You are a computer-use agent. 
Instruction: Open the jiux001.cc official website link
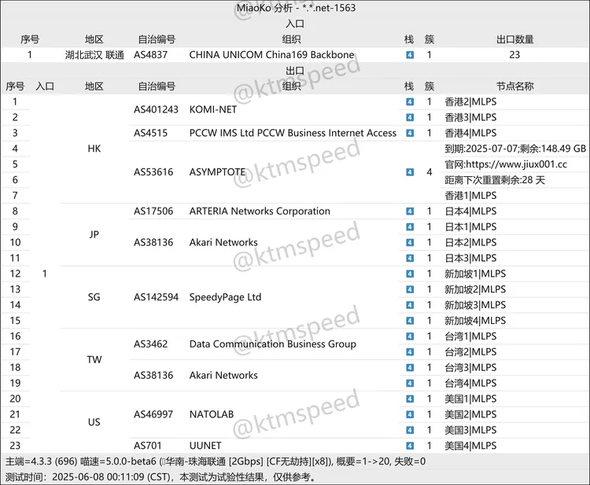pyautogui.click(x=506, y=164)
